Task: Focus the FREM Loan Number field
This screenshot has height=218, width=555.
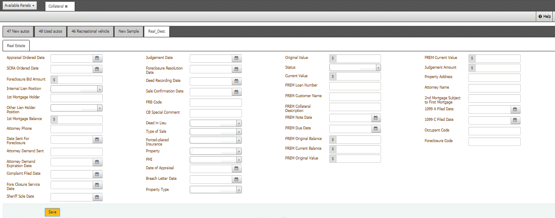Action: coord(355,86)
